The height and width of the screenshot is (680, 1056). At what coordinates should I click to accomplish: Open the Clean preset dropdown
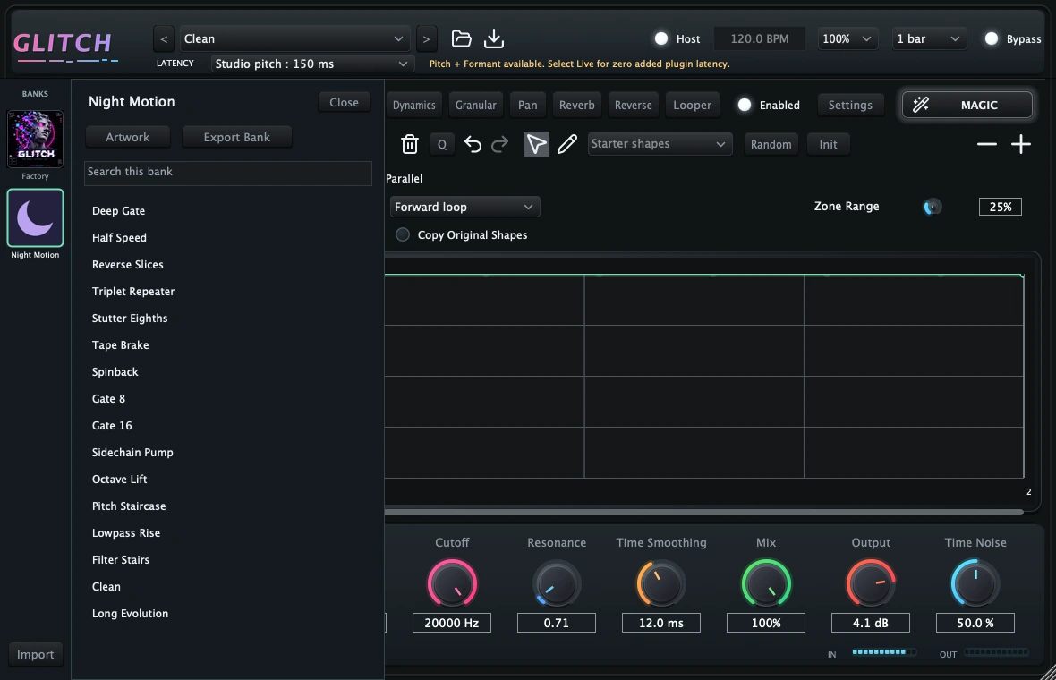point(294,39)
